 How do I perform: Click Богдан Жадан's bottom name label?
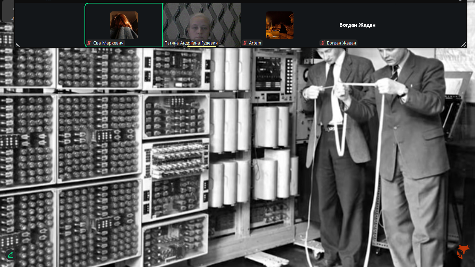click(341, 43)
